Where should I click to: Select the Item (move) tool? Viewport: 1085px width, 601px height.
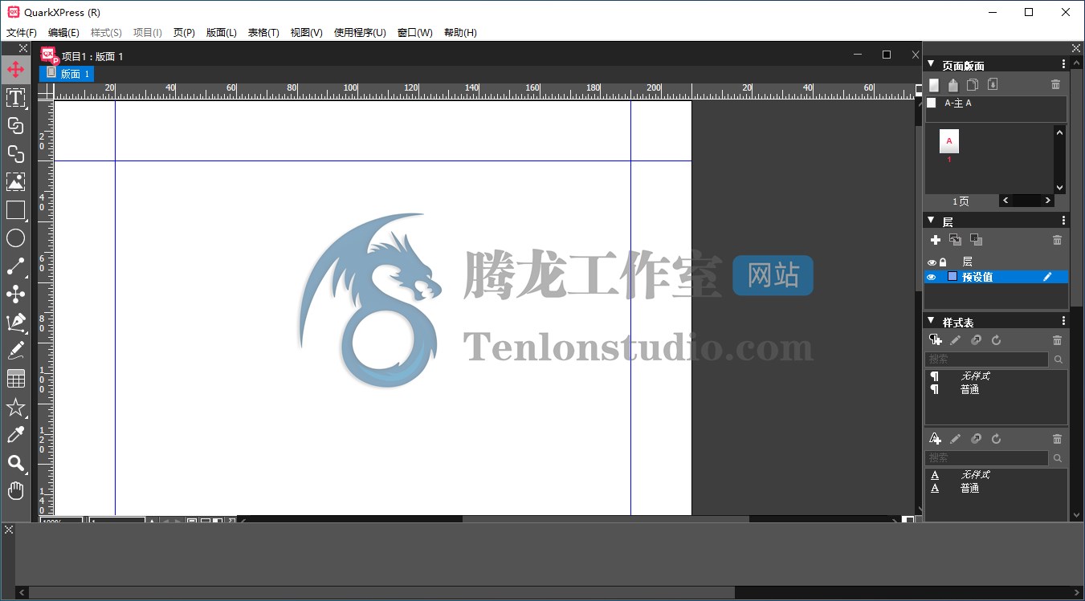15,69
